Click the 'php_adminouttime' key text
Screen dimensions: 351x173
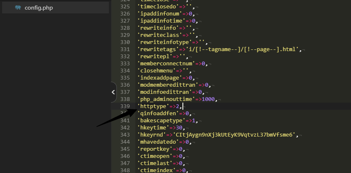[x=166, y=99]
